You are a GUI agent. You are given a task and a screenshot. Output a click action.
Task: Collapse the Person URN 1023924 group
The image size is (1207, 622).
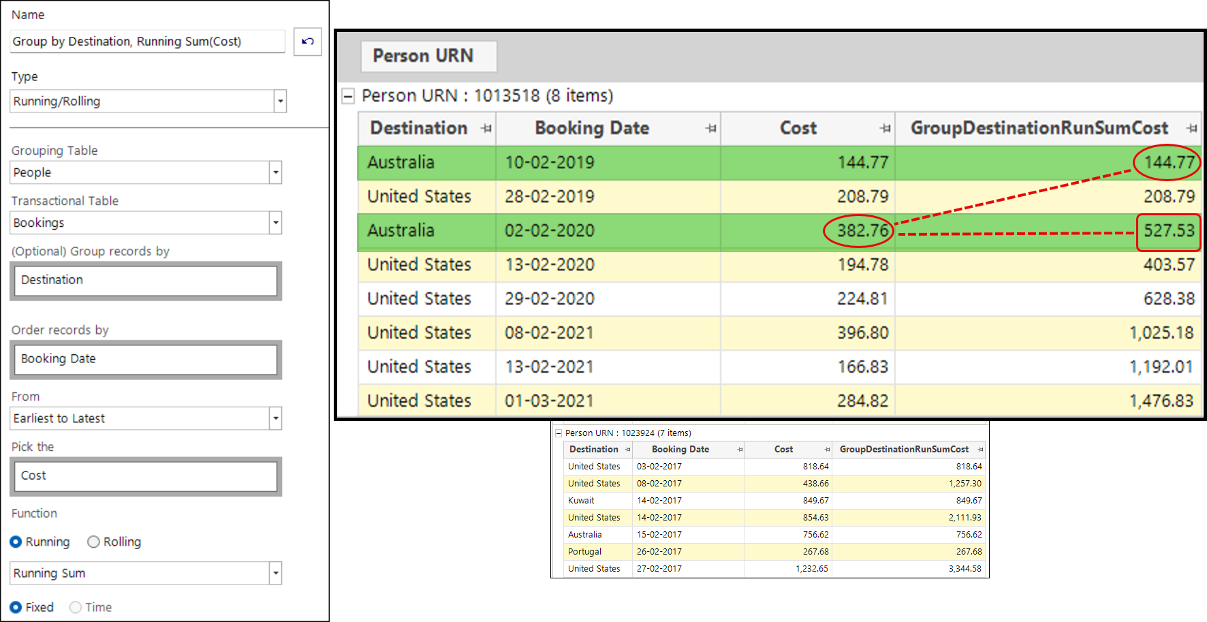[x=559, y=433]
